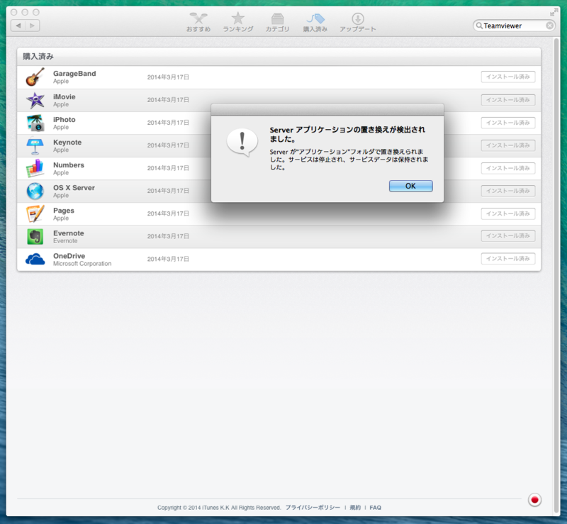Click the vertical scrollbar on the right
This screenshot has height=524, width=567.
(x=556, y=275)
